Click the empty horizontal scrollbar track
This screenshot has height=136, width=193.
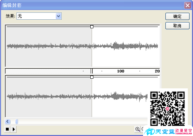[82, 122]
